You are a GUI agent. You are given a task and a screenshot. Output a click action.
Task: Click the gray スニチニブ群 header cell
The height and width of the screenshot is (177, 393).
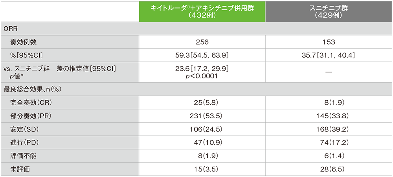coord(329,11)
